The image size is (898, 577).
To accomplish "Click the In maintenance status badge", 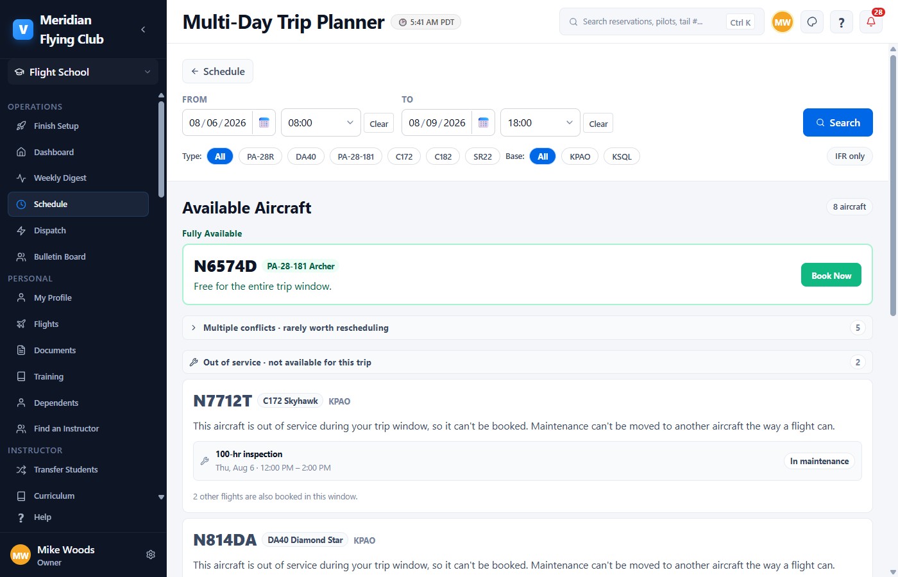I will pyautogui.click(x=819, y=461).
